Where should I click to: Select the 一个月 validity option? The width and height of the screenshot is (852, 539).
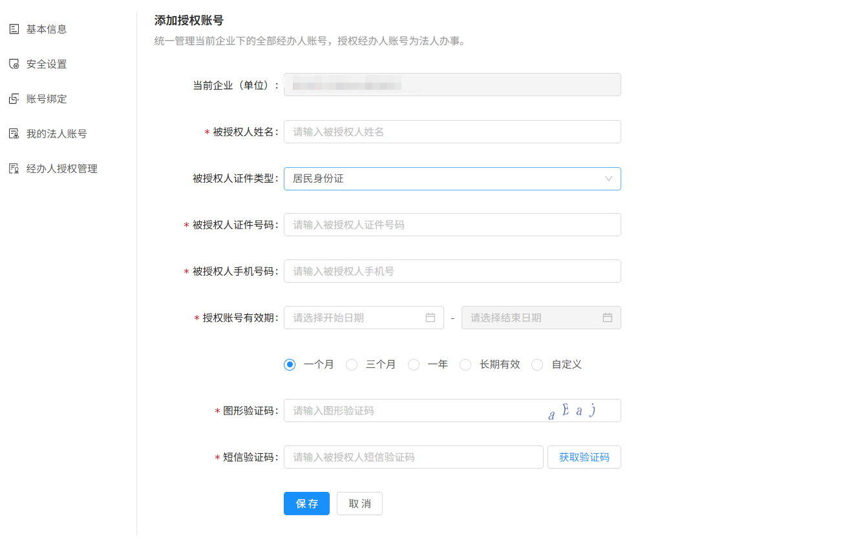290,365
